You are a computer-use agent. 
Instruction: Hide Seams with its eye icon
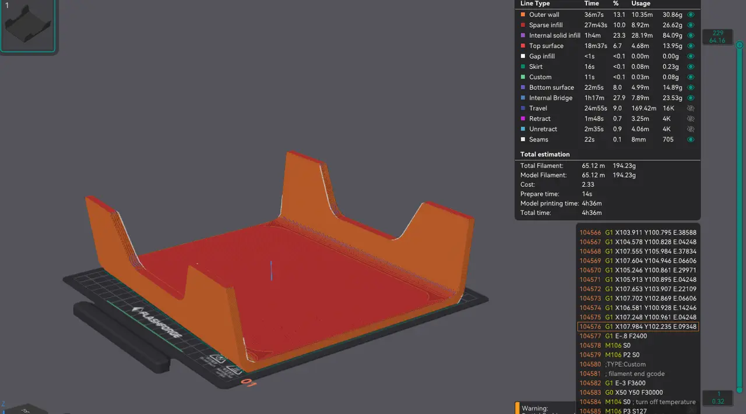(691, 139)
